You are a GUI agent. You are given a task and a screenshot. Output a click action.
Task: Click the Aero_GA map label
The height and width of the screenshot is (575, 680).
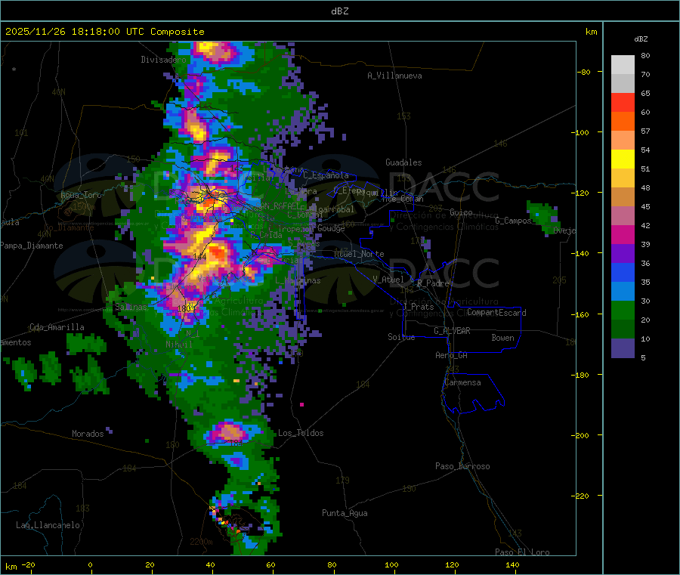[452, 355]
